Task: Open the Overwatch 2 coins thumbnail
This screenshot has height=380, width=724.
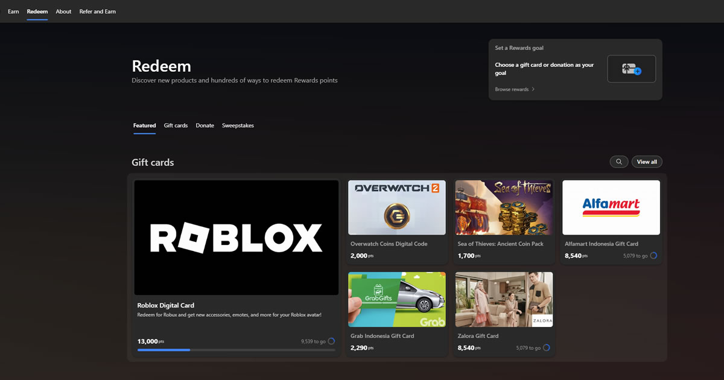Action: 397,207
